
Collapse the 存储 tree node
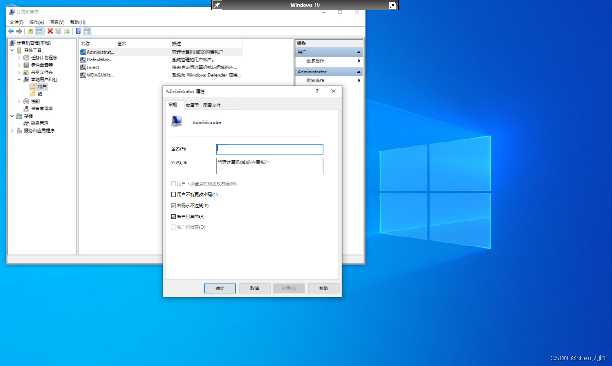[x=12, y=116]
